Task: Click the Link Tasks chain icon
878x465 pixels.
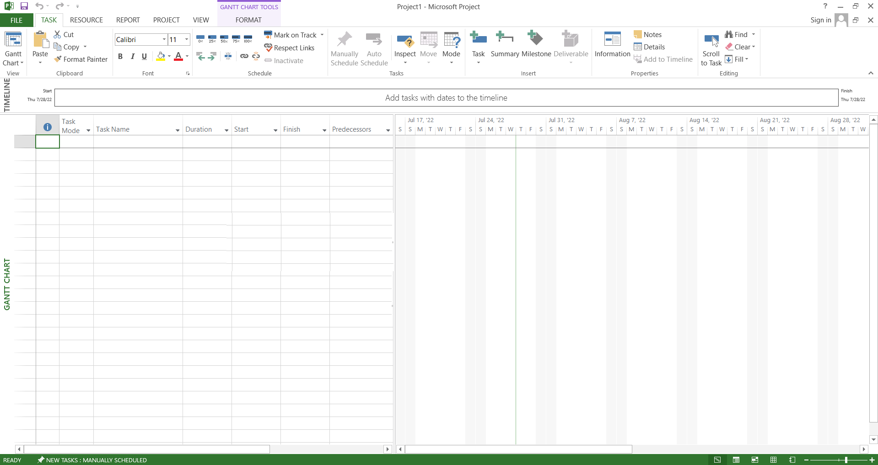Action: click(244, 56)
